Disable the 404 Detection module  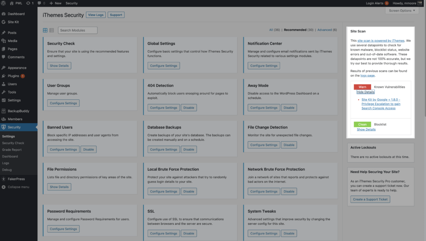coord(188,108)
